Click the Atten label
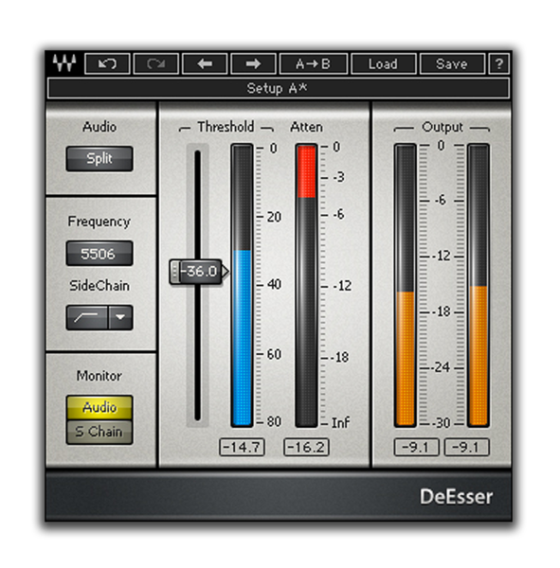 click(x=306, y=127)
